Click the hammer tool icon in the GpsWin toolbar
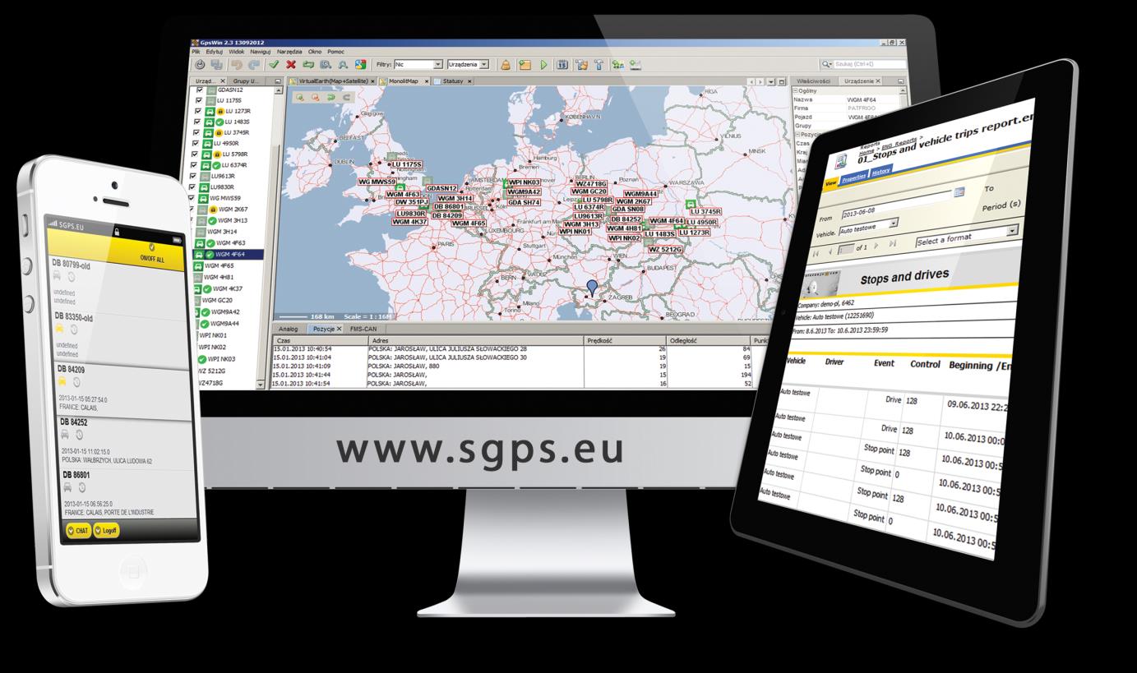Viewport: 1137px width, 673px height. pos(599,64)
